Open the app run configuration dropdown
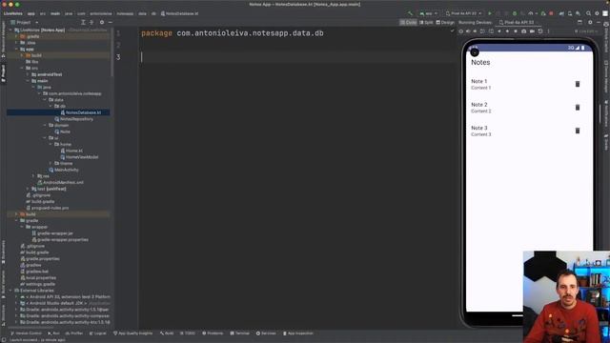The height and width of the screenshot is (343, 610). pos(428,13)
